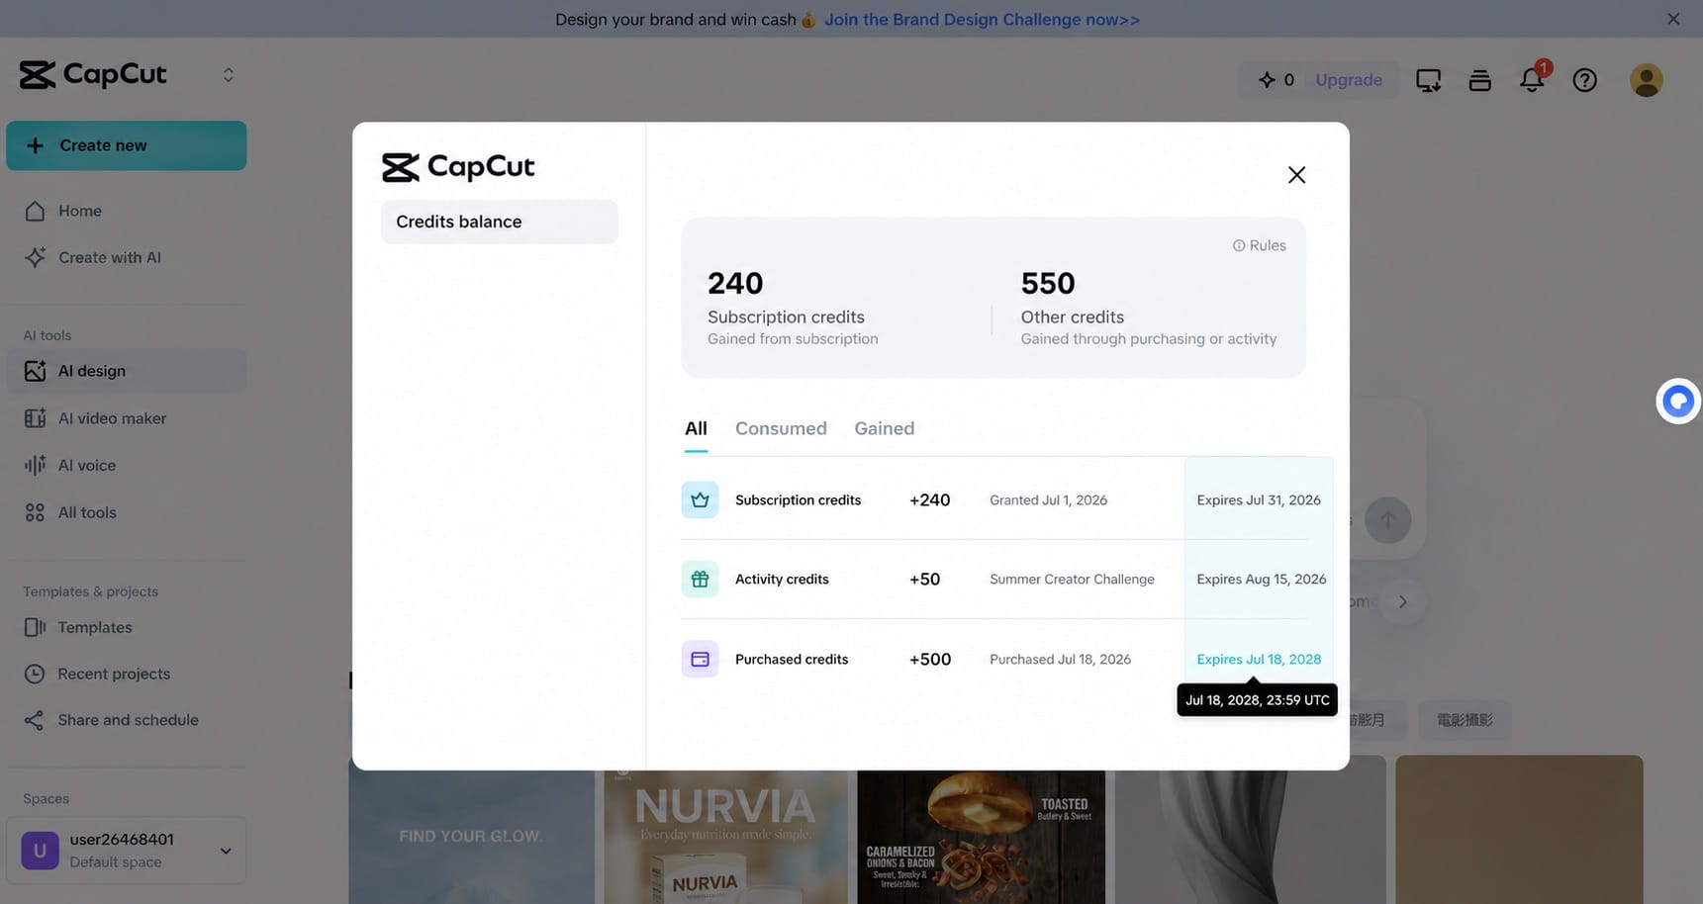
Task: Open Join the Brand Design Challenge link
Action: (x=982, y=20)
